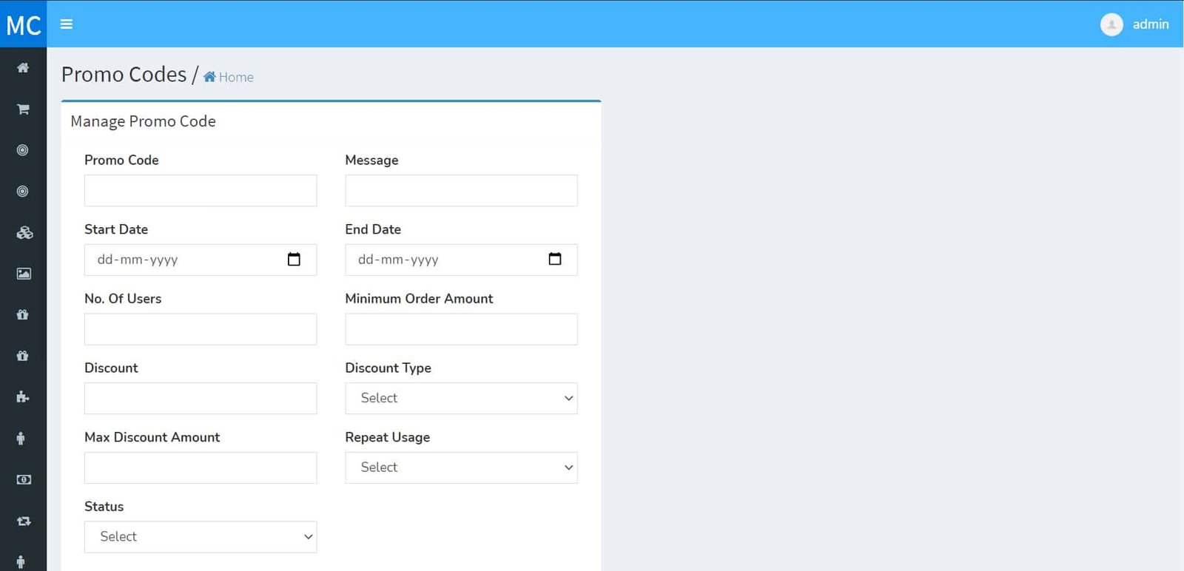The image size is (1184, 571).
Task: Click into the Minimum Order Amount field
Action: click(x=461, y=329)
